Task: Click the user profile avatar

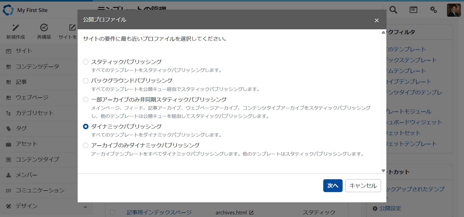Action: 454,10
